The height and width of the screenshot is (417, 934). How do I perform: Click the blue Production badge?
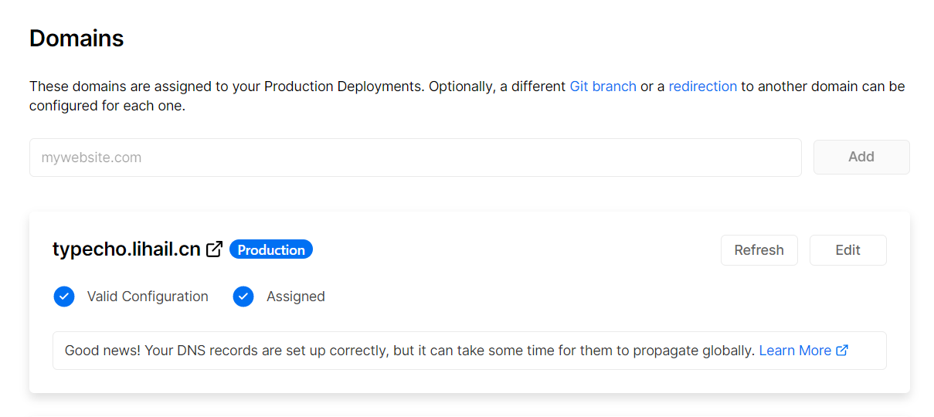(271, 249)
